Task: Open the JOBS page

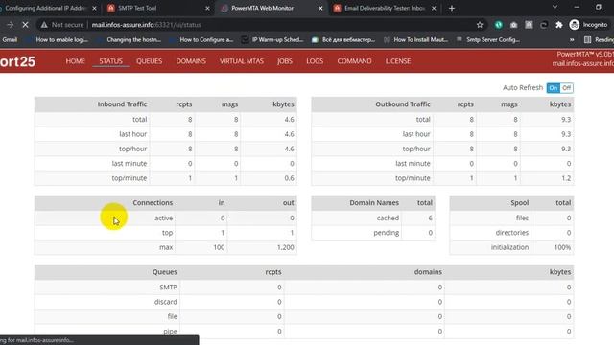Action: tap(285, 61)
